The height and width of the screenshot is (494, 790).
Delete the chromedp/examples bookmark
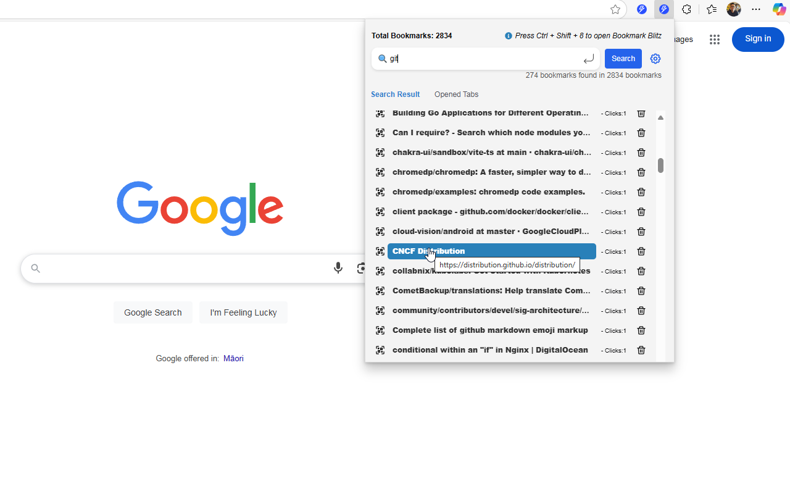click(641, 192)
